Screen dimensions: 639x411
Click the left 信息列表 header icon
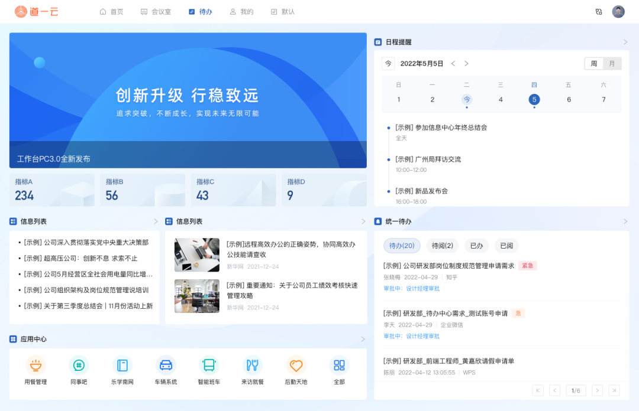tap(13, 221)
